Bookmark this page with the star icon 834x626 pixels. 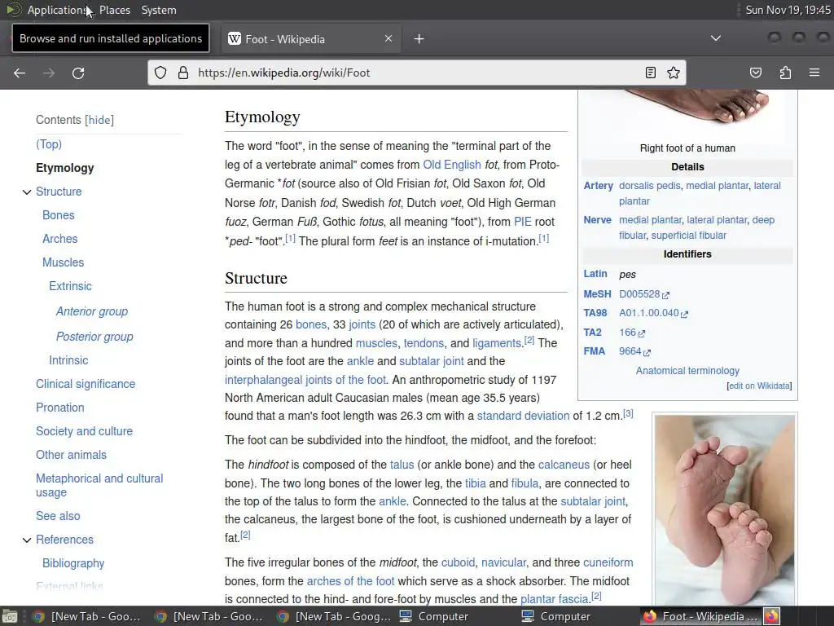[674, 73]
